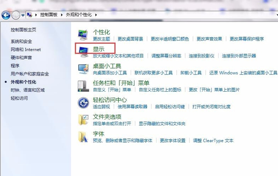Click the 显示 heading link
The width and height of the screenshot is (278, 176).
(x=99, y=49)
